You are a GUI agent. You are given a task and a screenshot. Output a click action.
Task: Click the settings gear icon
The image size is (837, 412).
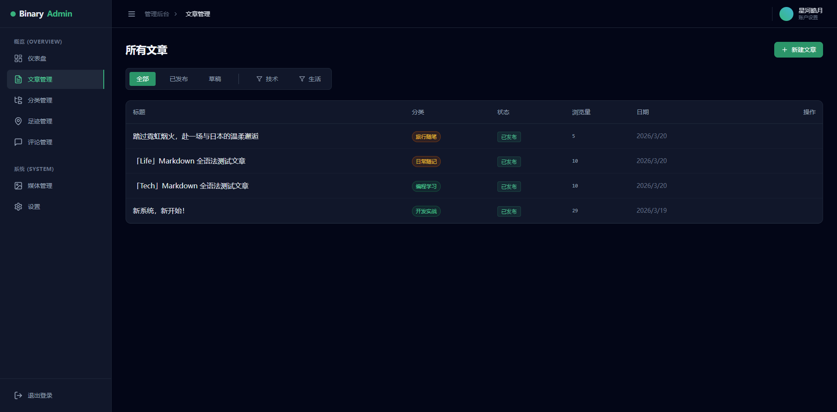[18, 207]
